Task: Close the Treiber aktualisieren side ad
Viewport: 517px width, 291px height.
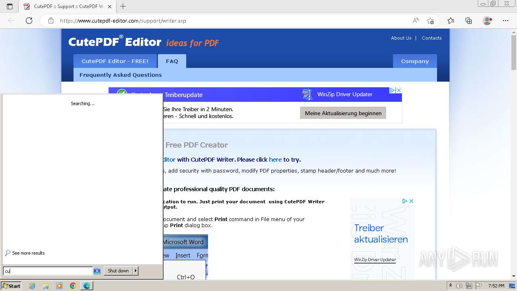Action: (411, 201)
